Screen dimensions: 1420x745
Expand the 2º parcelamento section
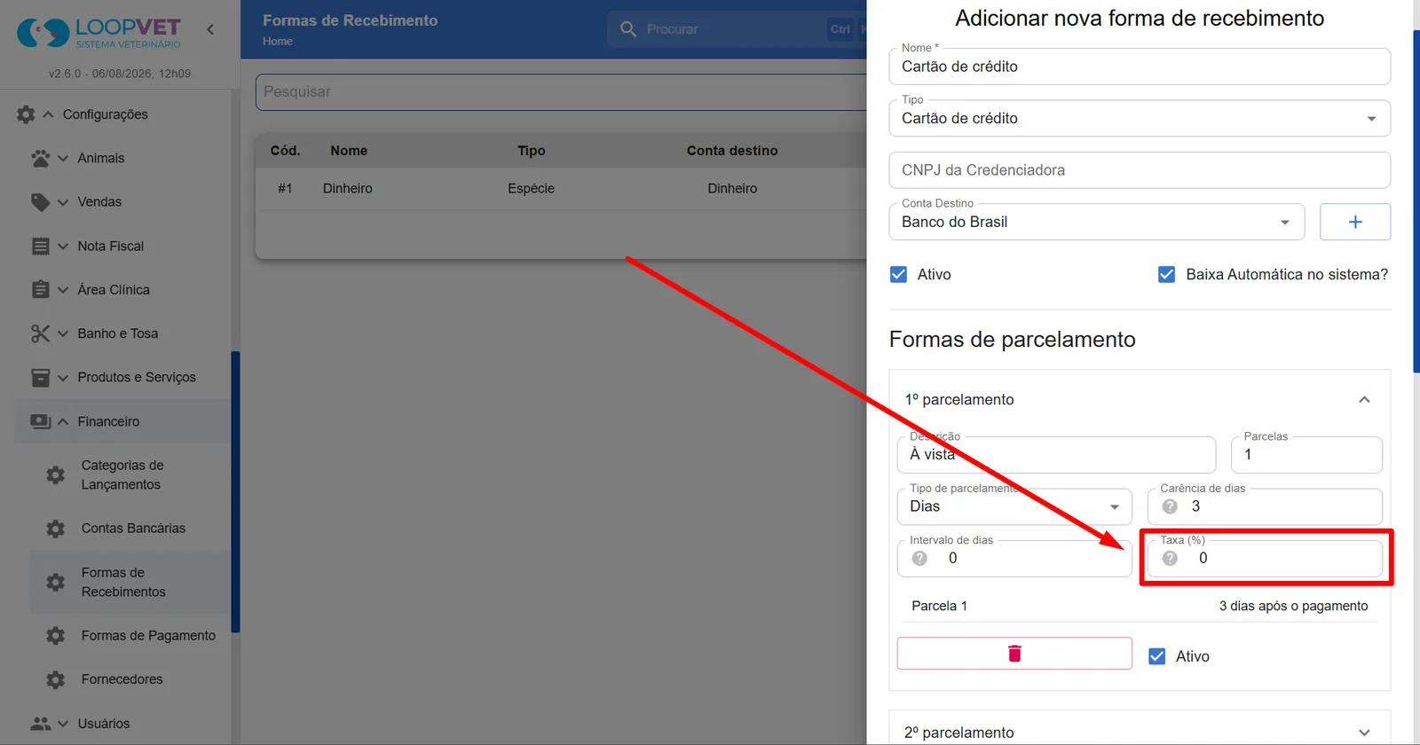pos(1140,733)
